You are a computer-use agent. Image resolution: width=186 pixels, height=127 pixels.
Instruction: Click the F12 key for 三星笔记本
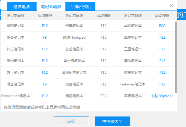click(x=162, y=49)
